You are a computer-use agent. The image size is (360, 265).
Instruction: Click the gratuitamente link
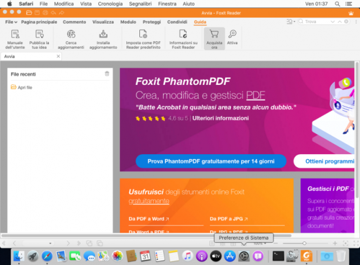click(149, 201)
